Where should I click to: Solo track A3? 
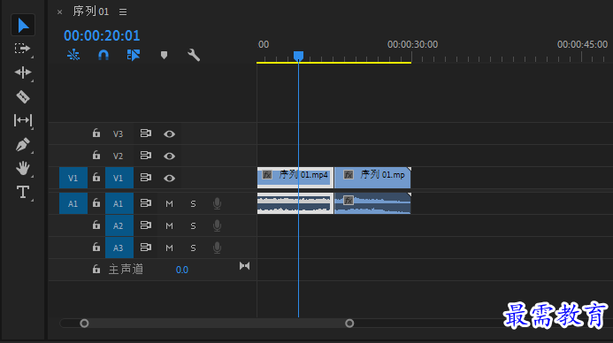193,248
